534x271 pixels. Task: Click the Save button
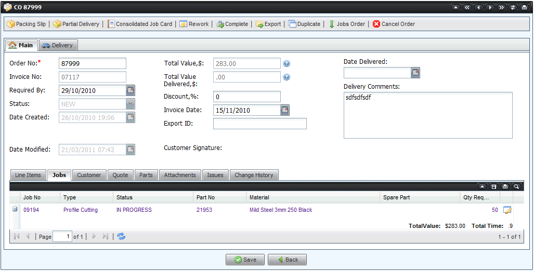tap(245, 260)
